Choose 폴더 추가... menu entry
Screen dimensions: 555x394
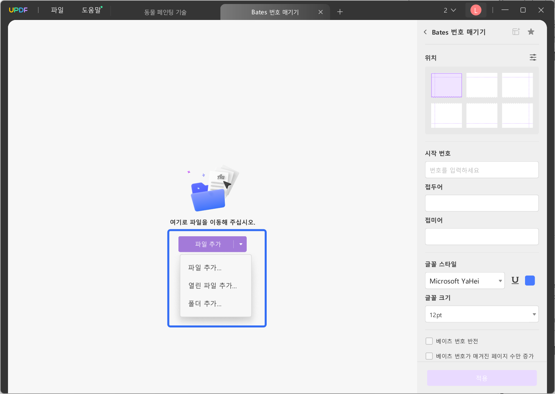coord(215,303)
